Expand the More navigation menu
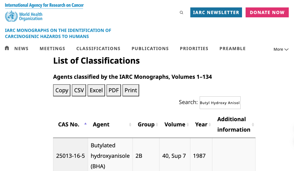Screen dimensions: 294x171 [281, 49]
